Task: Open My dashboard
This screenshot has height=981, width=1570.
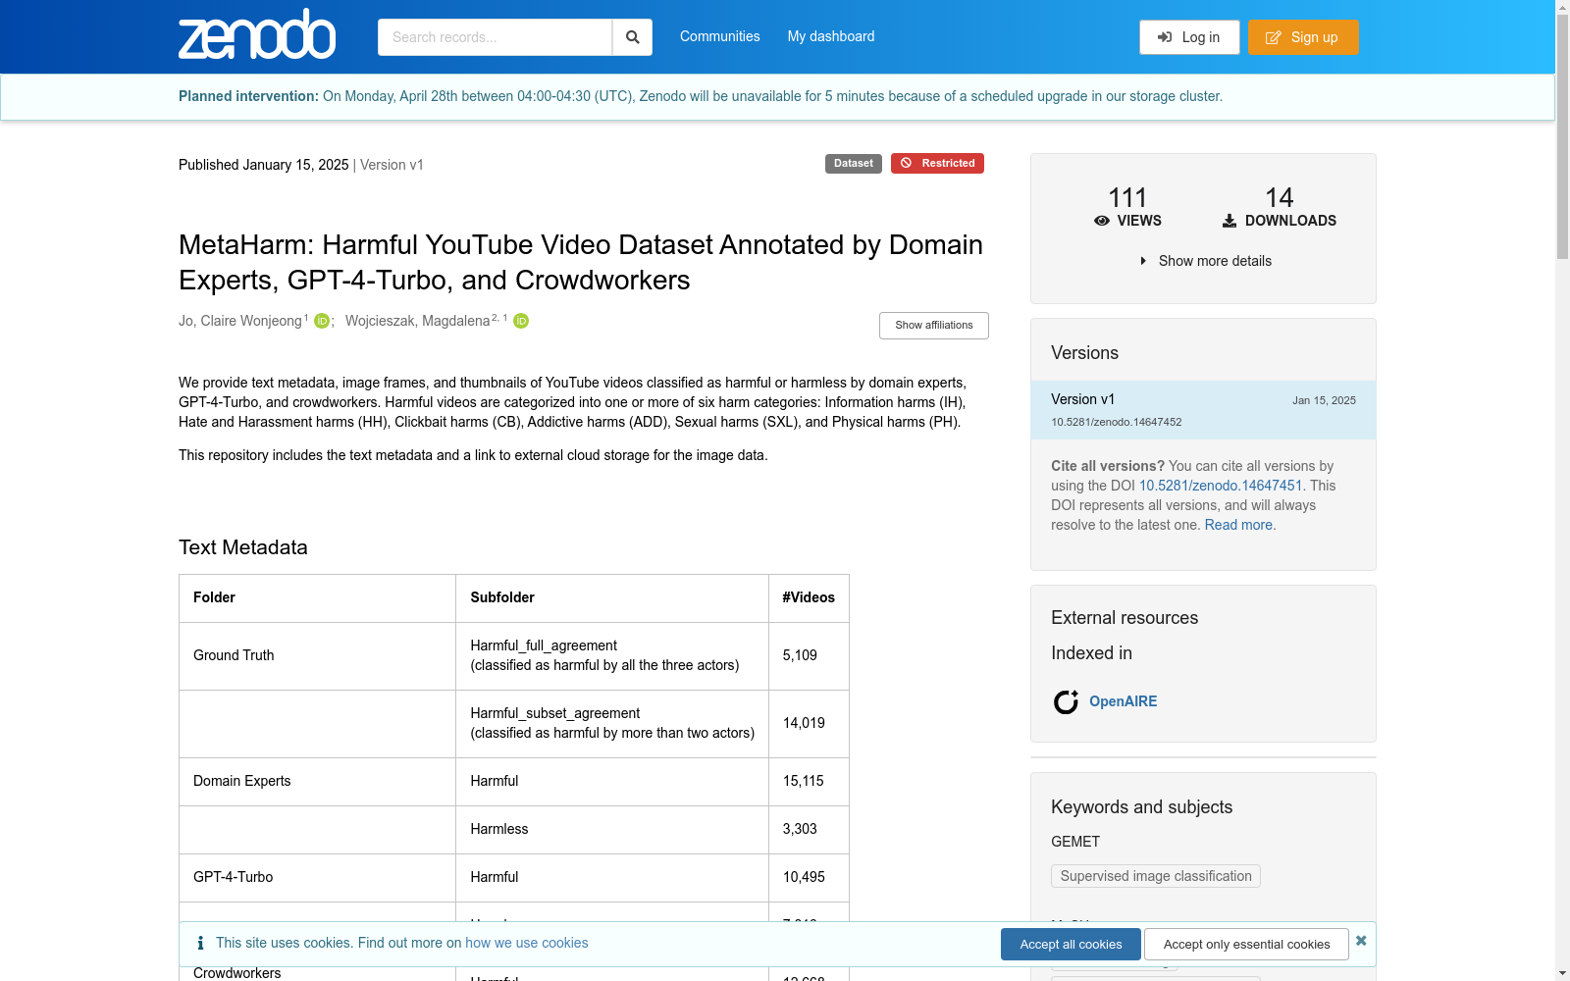Action: [x=831, y=36]
